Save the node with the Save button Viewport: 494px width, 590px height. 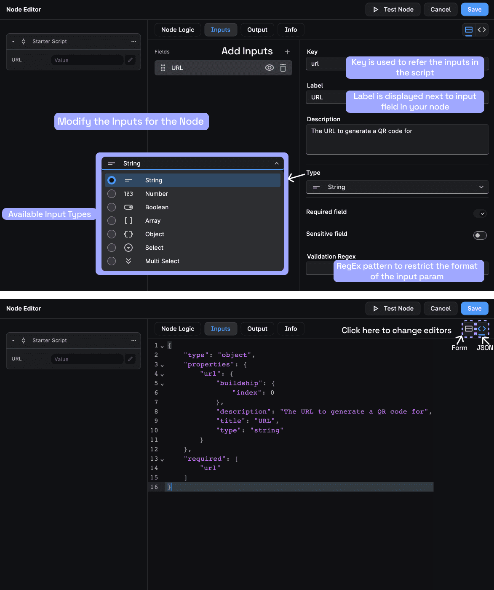coord(474,9)
